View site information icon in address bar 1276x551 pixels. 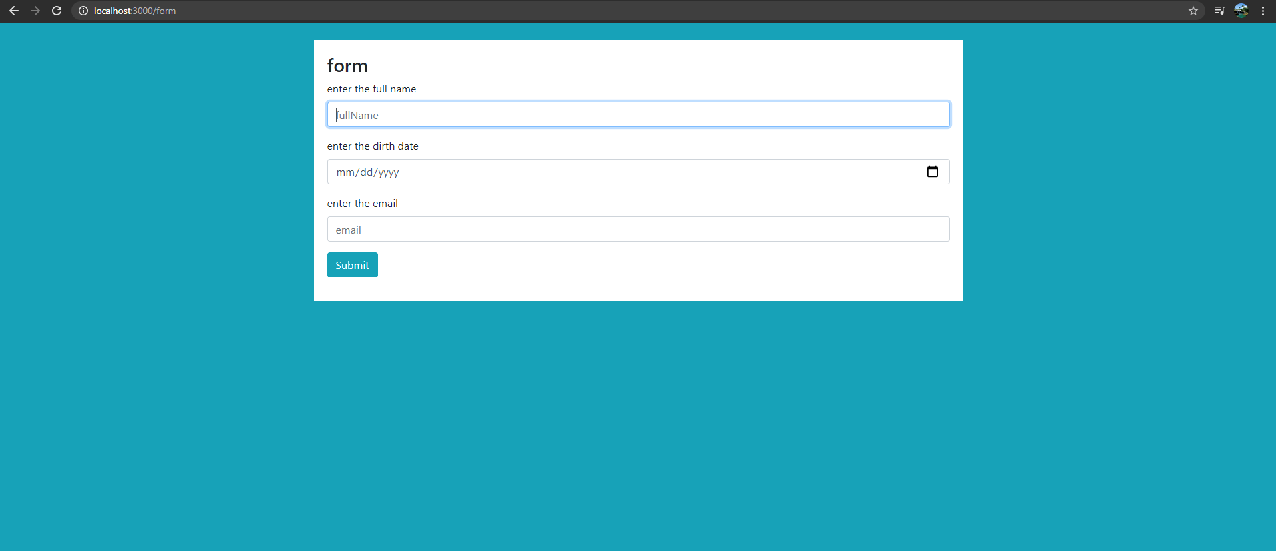pos(83,11)
